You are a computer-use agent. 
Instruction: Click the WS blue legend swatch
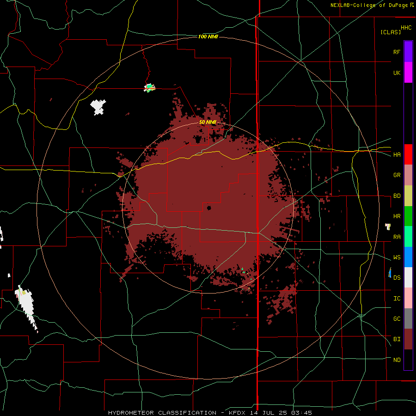click(x=408, y=257)
